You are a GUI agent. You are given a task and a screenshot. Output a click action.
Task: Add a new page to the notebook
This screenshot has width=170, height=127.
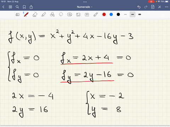pyautogui.click(x=153, y=7)
